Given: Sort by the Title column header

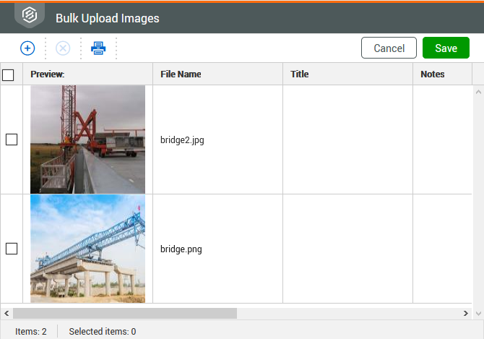Looking at the screenshot, I should pos(347,74).
